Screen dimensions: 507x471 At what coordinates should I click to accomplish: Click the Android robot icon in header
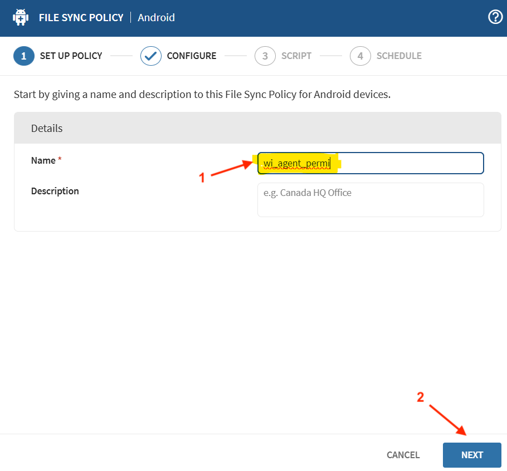tap(21, 17)
